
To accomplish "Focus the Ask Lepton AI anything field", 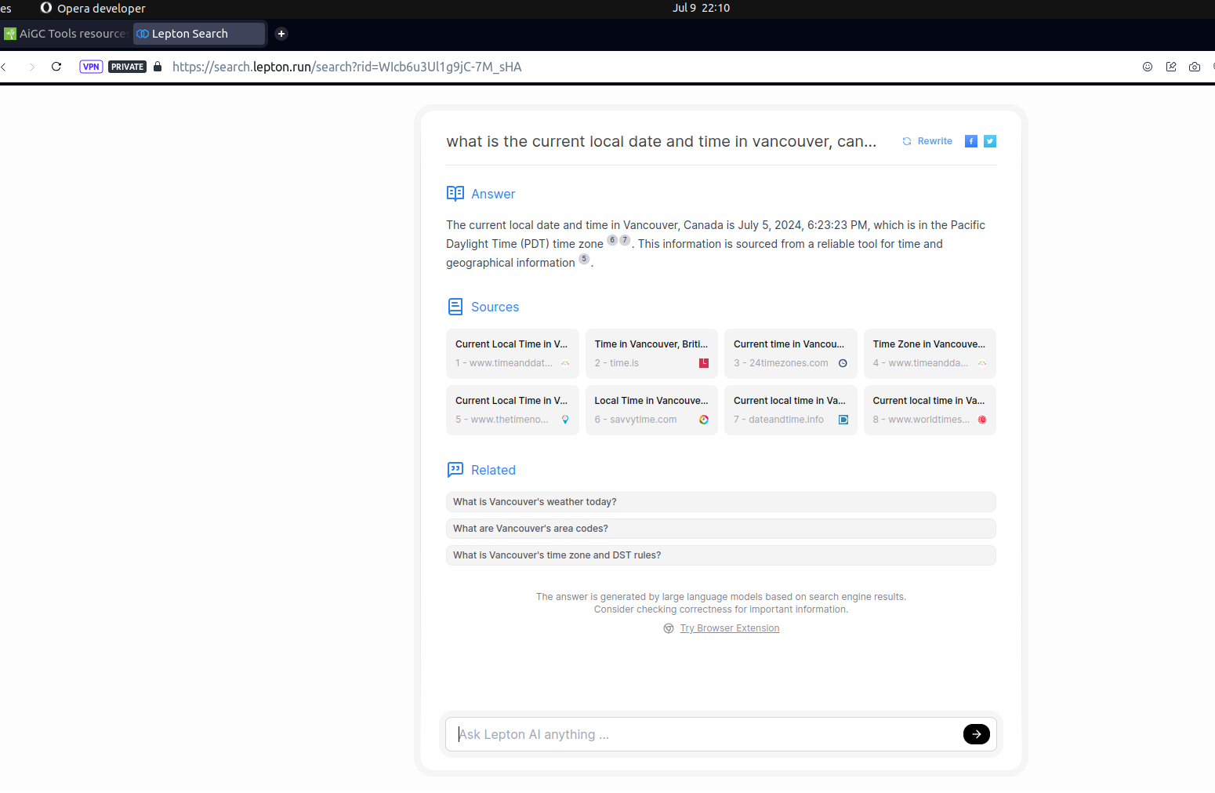I will coord(705,734).
